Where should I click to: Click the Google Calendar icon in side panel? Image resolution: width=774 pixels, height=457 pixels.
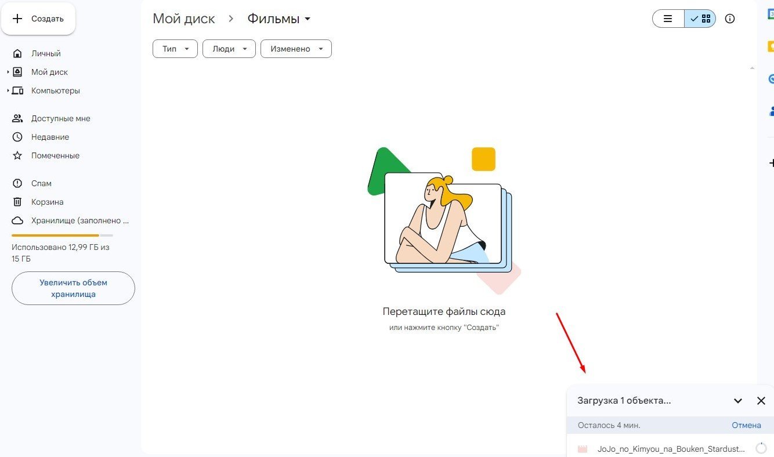tap(770, 16)
